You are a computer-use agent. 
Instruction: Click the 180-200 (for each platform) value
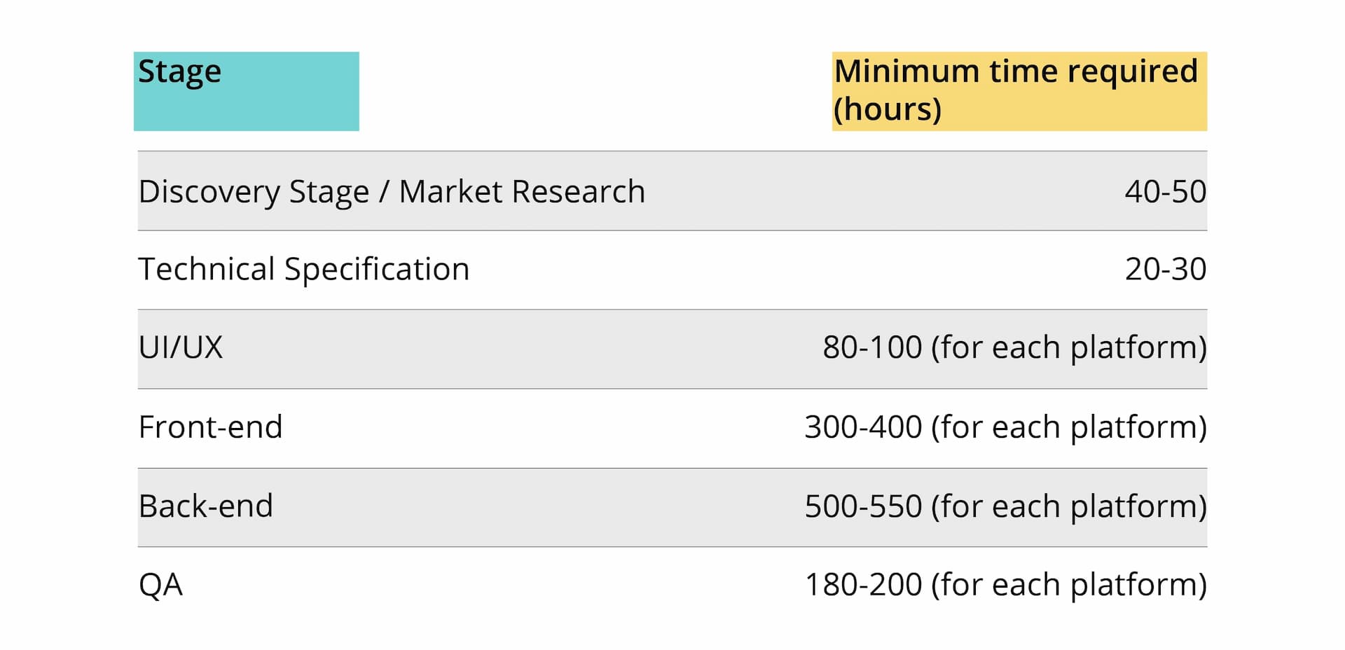point(1005,586)
